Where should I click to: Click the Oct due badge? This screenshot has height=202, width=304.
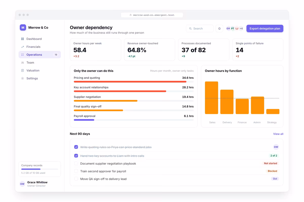point(275,179)
